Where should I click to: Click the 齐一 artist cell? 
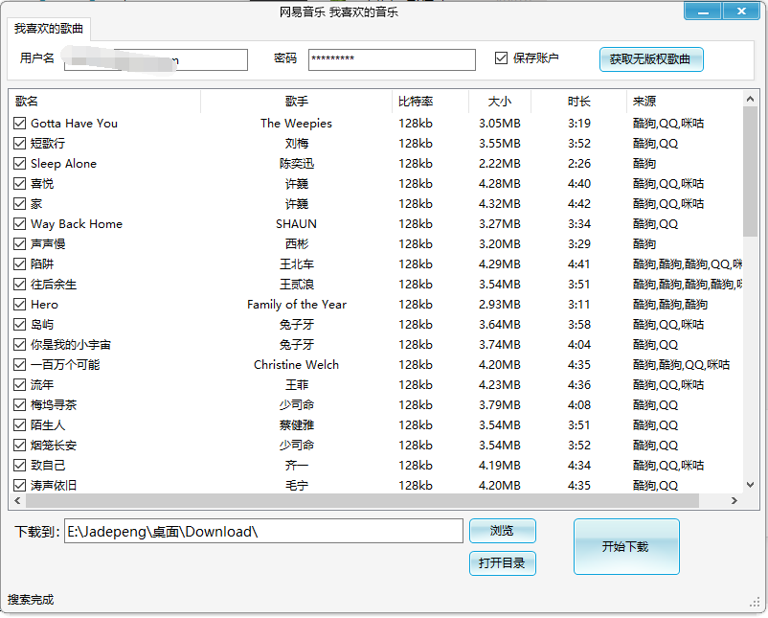click(x=296, y=465)
